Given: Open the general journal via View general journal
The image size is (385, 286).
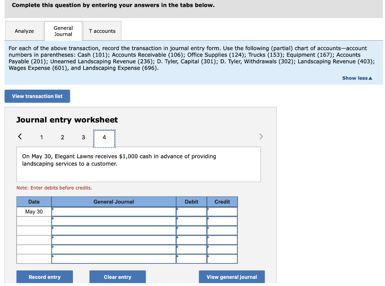Looking at the screenshot, I should 232,277.
